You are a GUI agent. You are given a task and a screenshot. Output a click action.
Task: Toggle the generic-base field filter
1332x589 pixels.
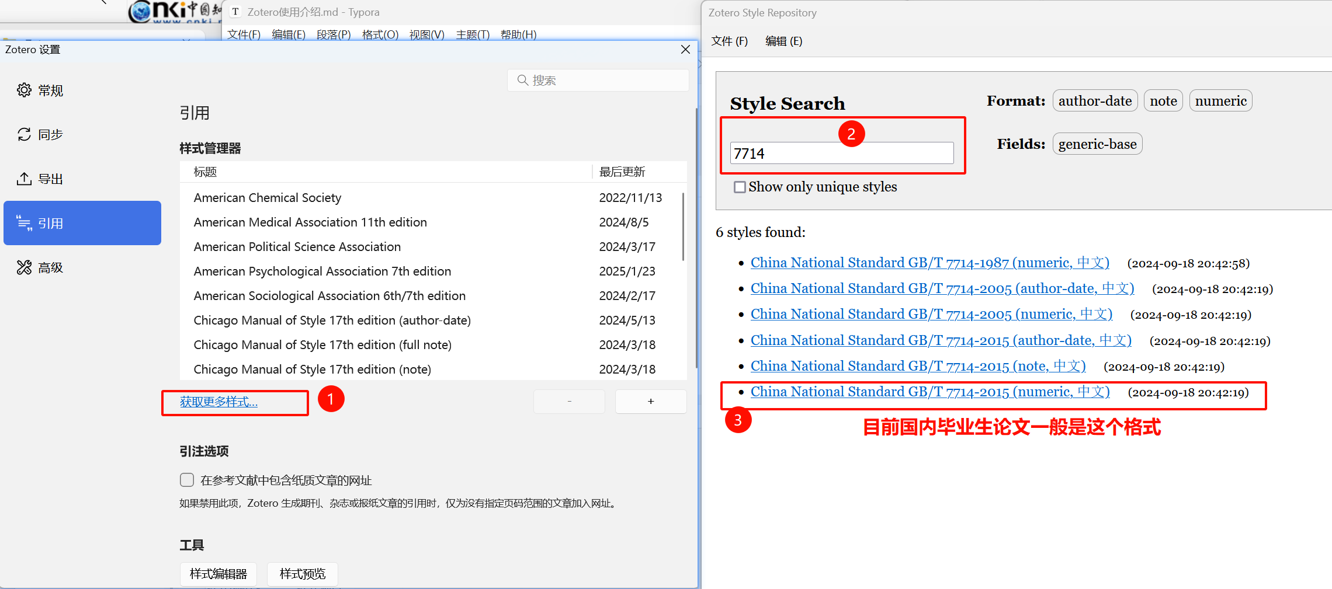(1097, 144)
